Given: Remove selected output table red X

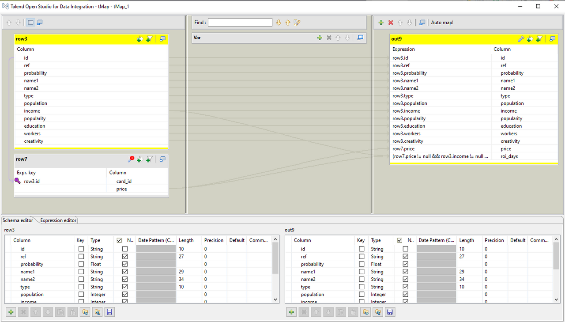Looking at the screenshot, I should [x=391, y=23].
